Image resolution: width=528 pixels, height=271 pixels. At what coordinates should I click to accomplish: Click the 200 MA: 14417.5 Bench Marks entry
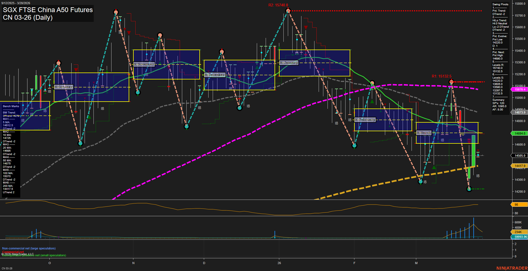[8, 187]
